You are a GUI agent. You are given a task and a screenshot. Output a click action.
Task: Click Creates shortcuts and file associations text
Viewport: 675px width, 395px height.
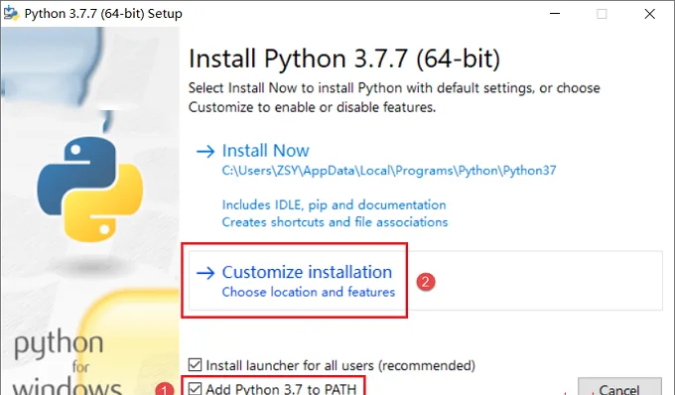[x=335, y=222]
